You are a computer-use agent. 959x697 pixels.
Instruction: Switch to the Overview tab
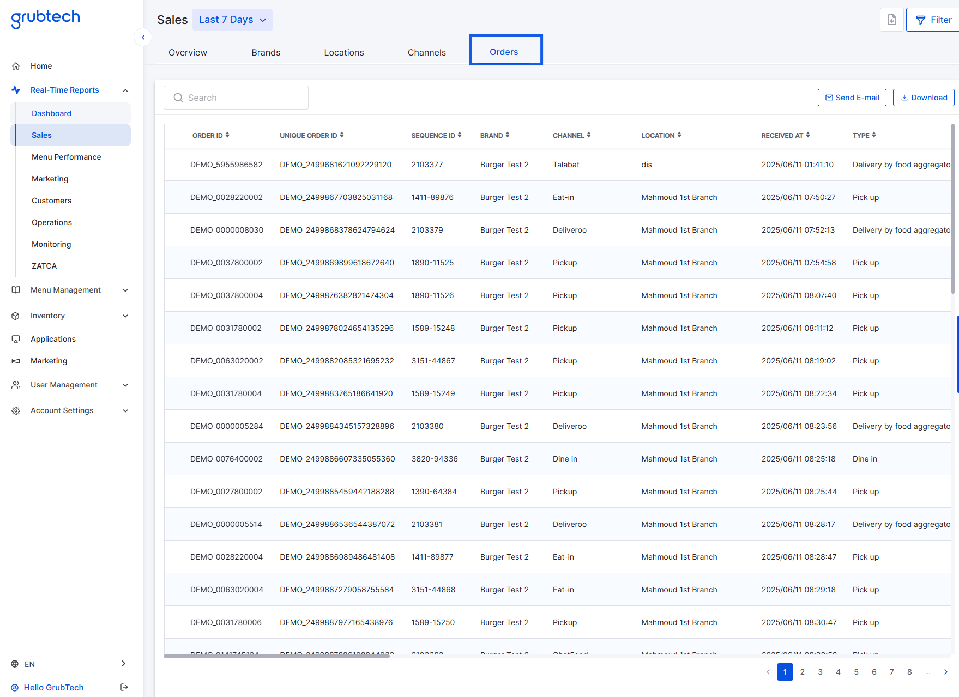point(188,52)
